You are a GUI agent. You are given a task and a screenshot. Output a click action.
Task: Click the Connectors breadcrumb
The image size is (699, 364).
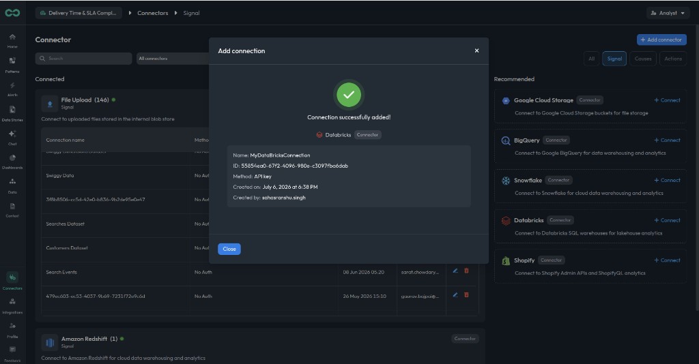click(x=152, y=13)
